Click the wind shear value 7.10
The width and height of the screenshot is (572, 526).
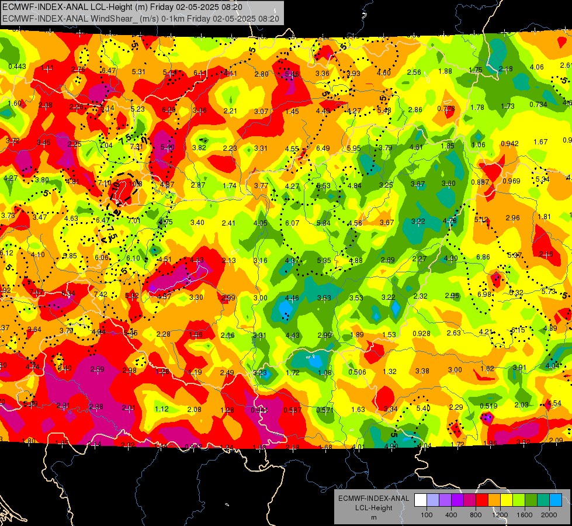(x=105, y=182)
